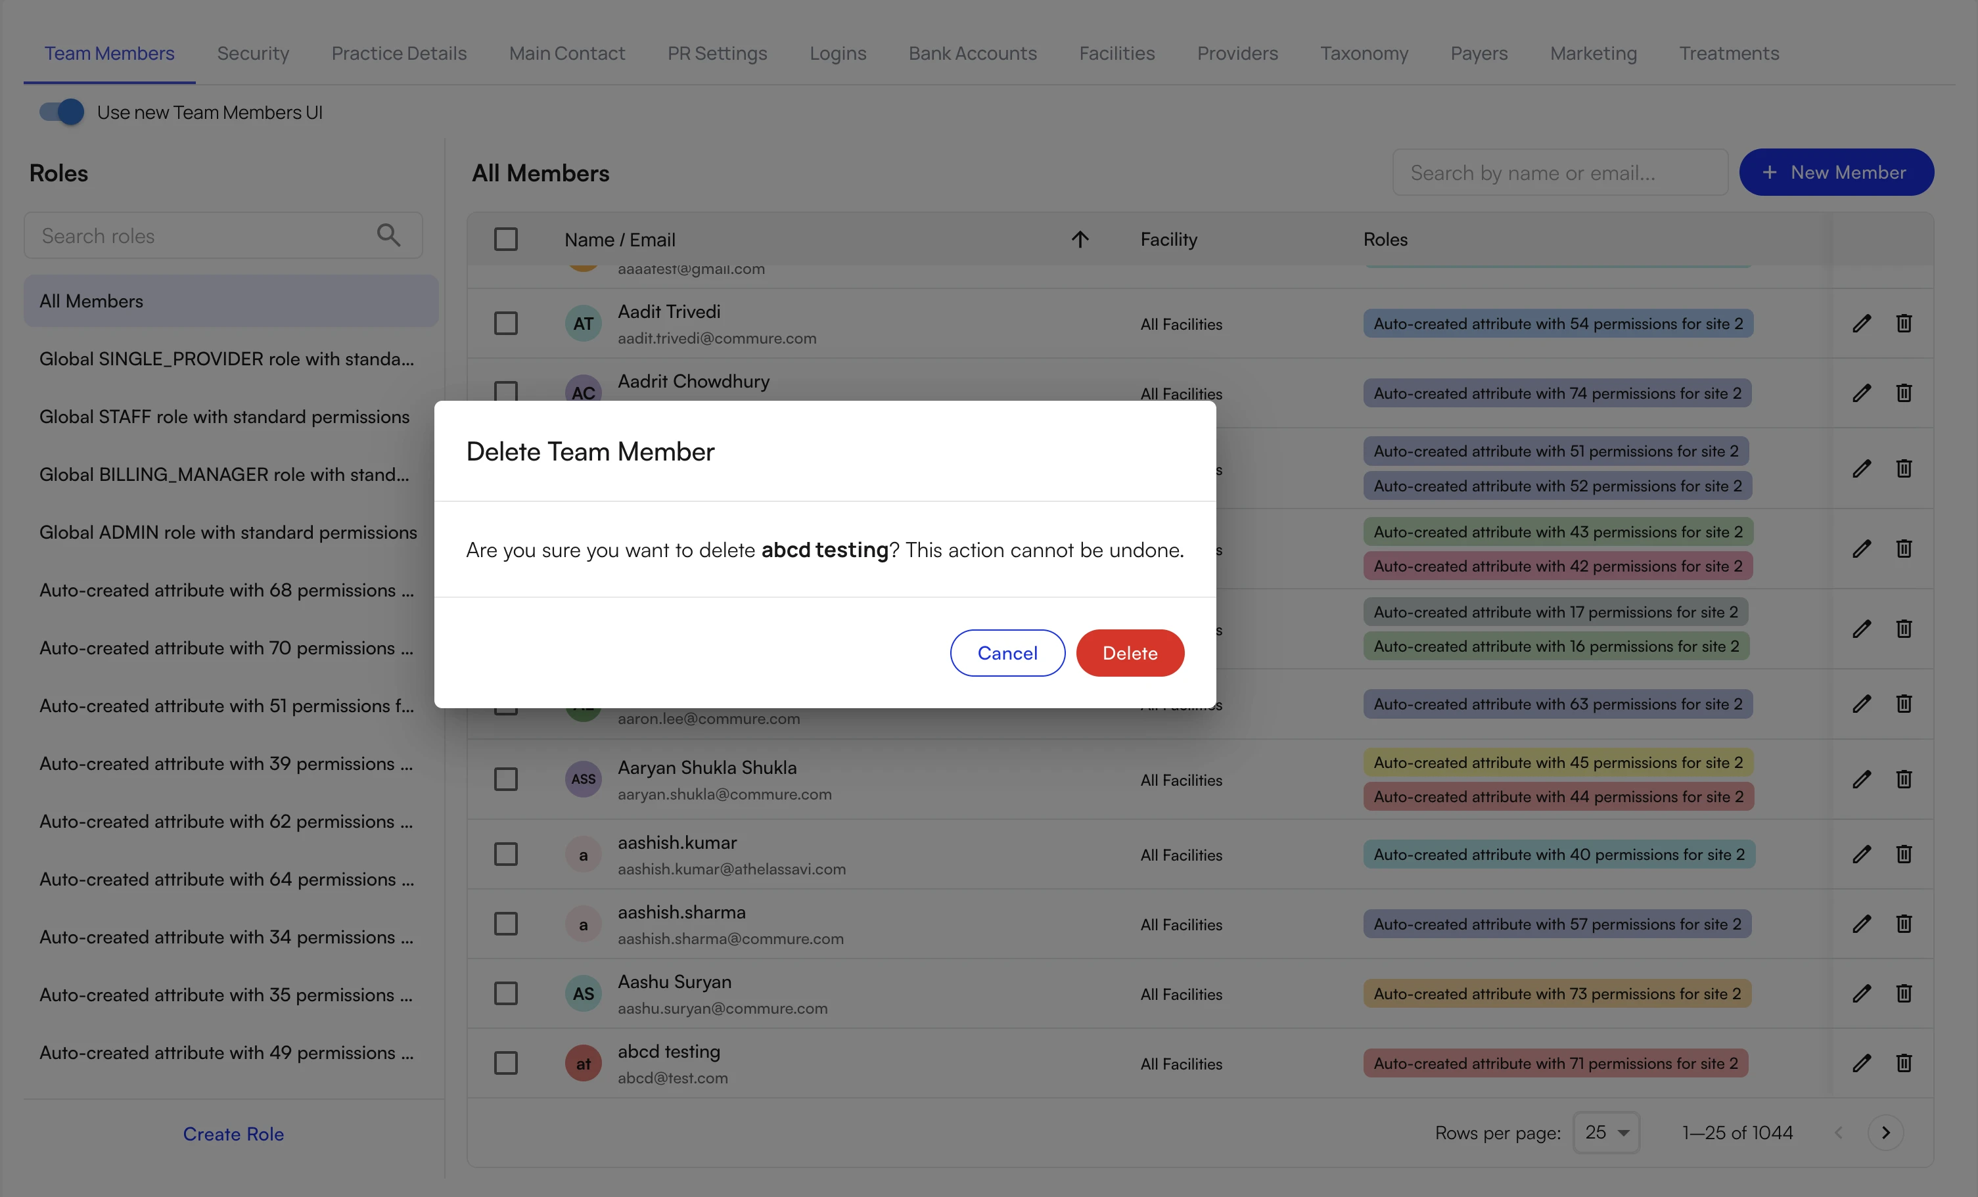Edit aashish.kumar with the pencil icon
This screenshot has width=1978, height=1197.
(1862, 854)
